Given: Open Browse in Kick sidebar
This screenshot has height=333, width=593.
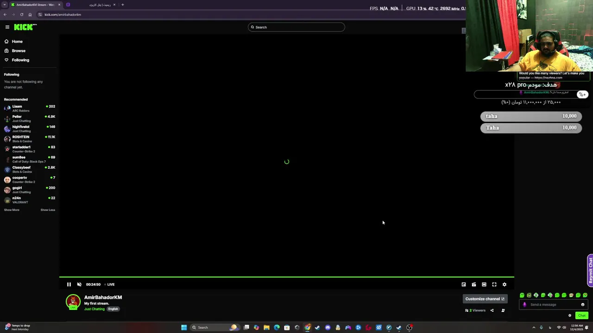Looking at the screenshot, I should 15,50.
